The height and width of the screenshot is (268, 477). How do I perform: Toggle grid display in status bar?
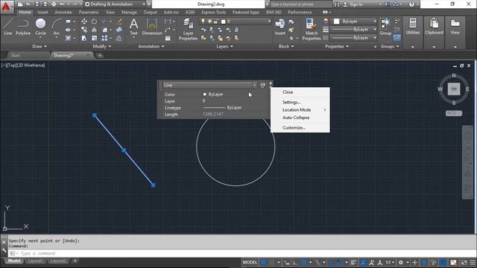tap(264, 262)
